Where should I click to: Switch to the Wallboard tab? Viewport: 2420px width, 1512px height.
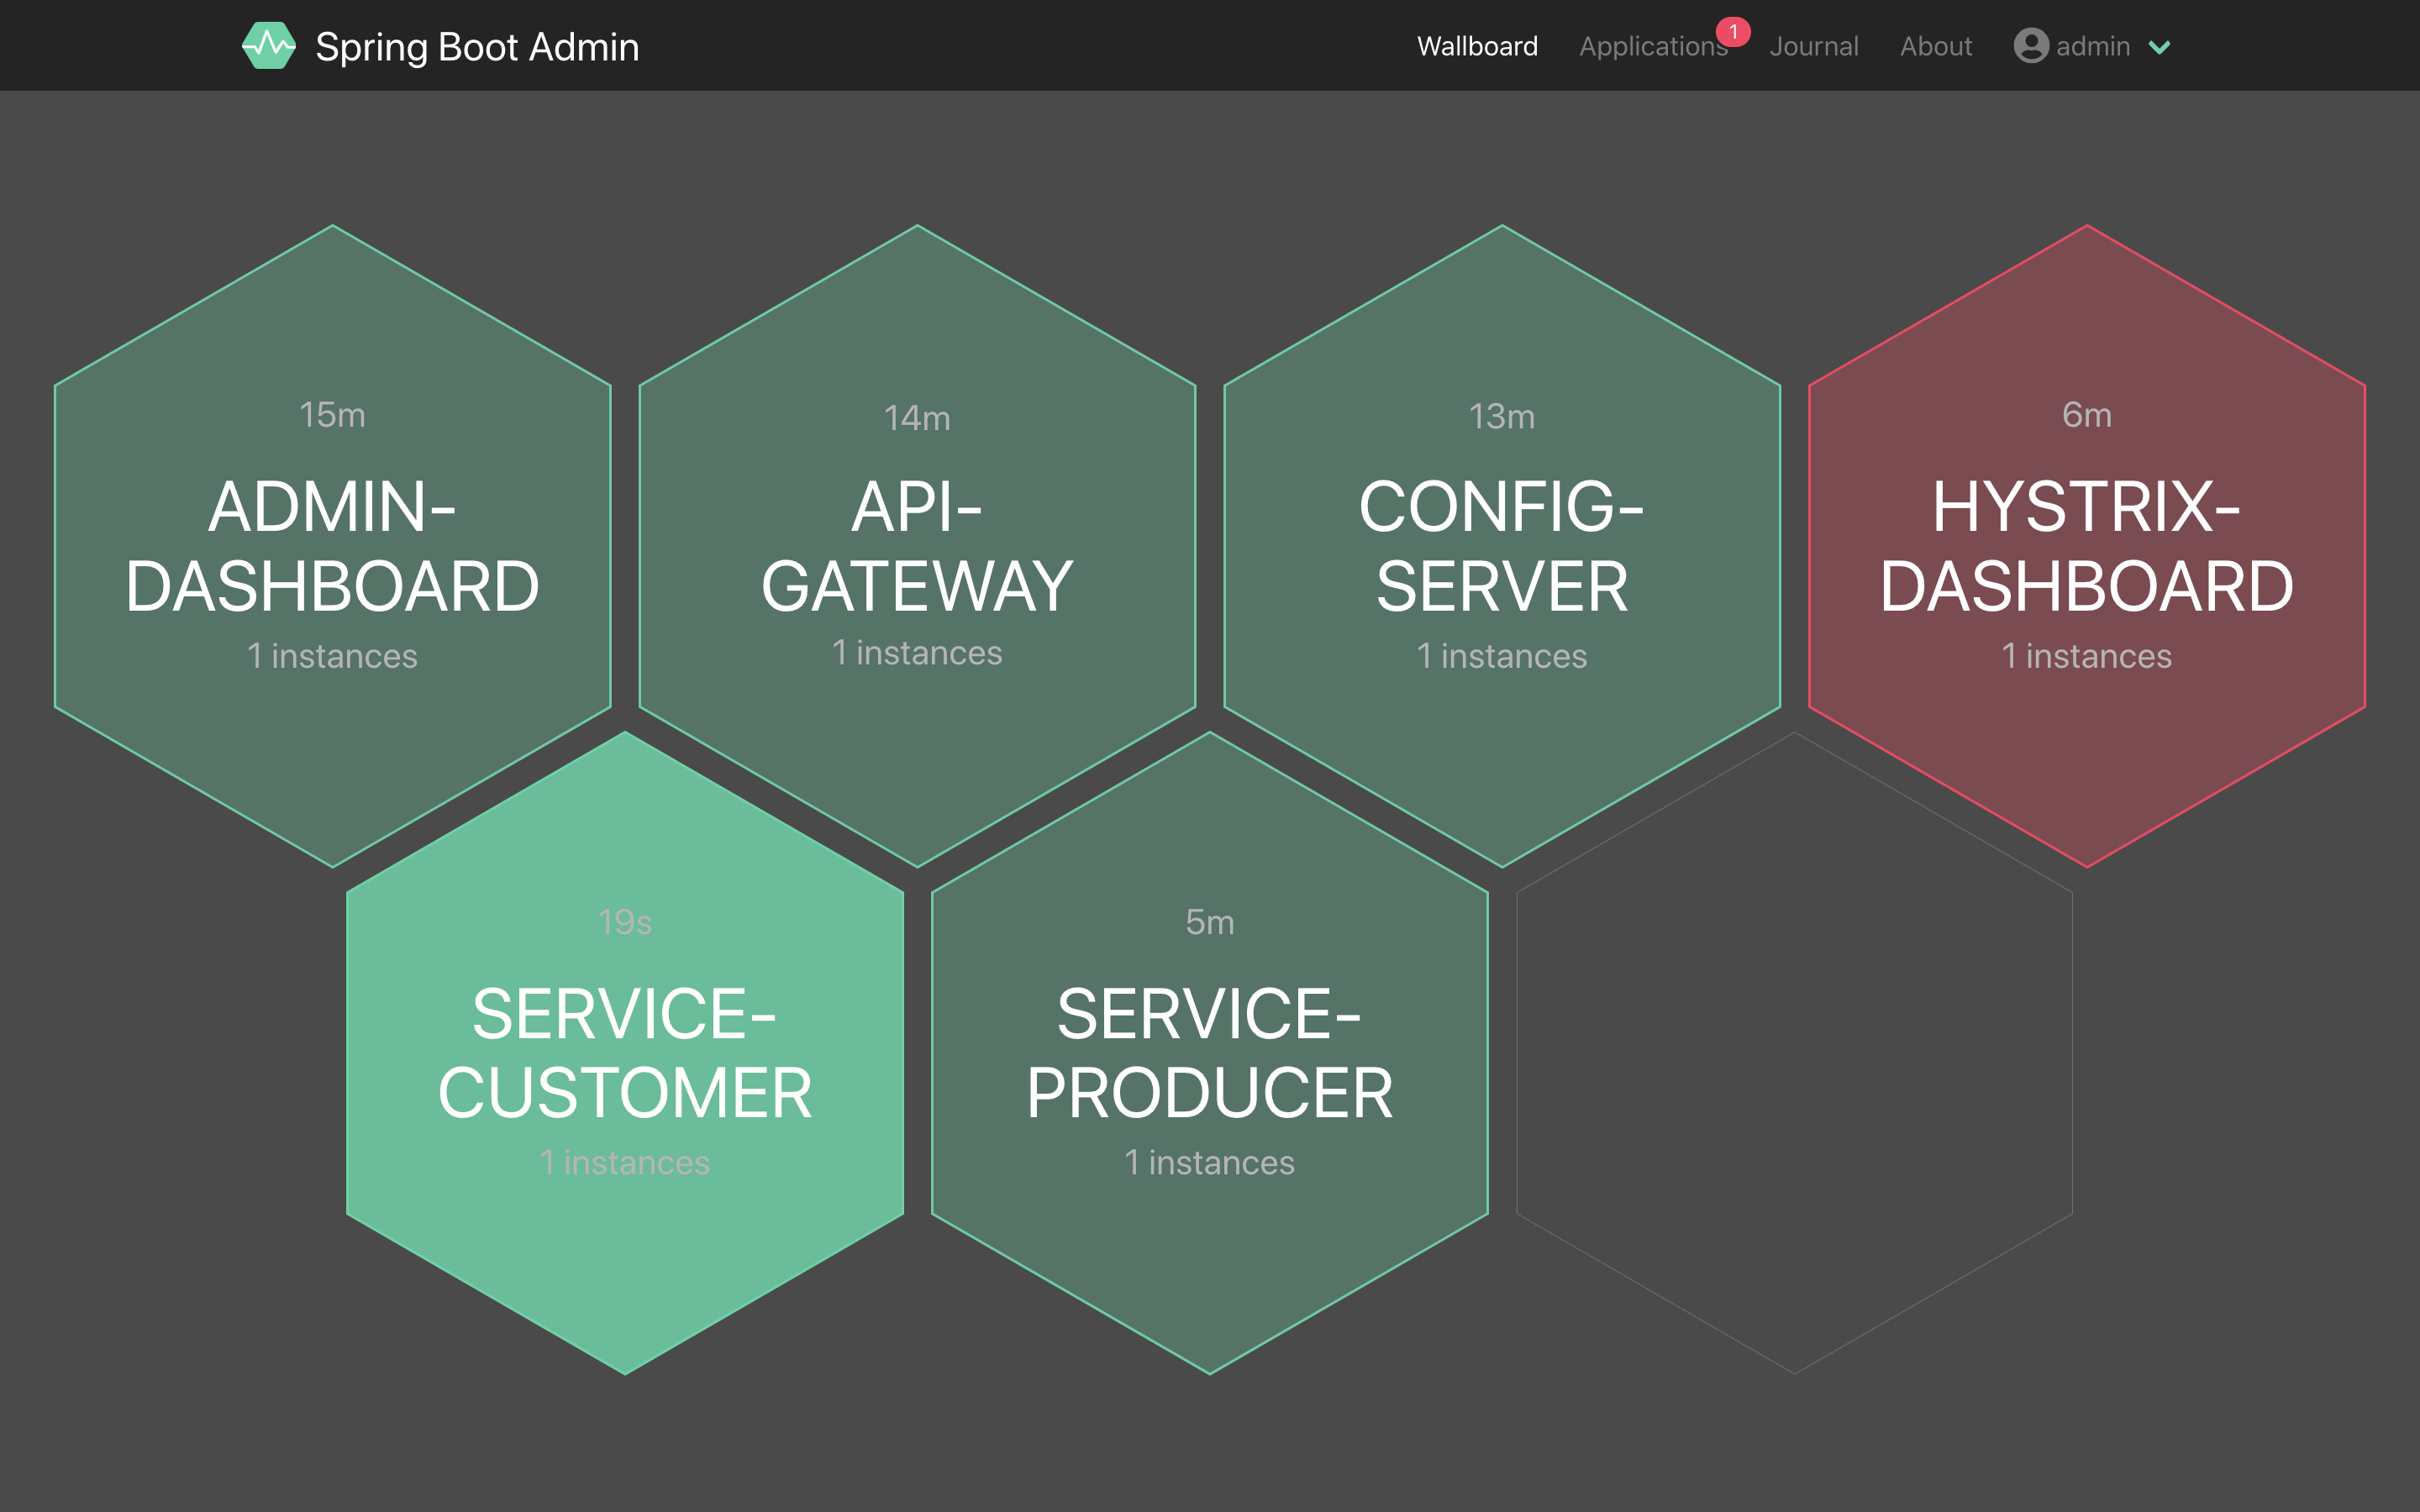(x=1477, y=46)
